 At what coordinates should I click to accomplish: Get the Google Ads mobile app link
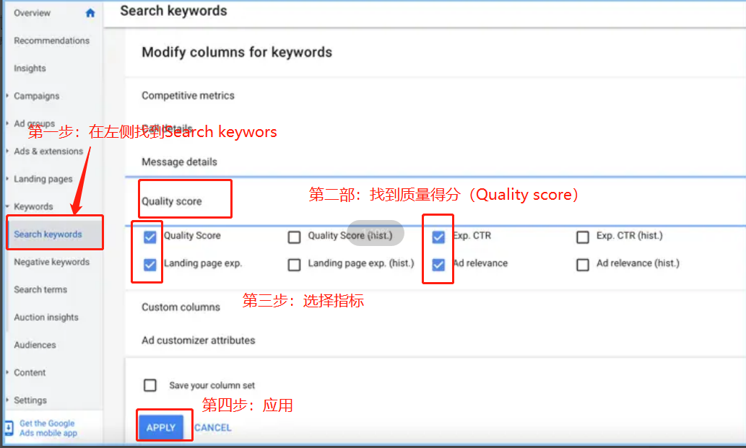tap(48, 429)
